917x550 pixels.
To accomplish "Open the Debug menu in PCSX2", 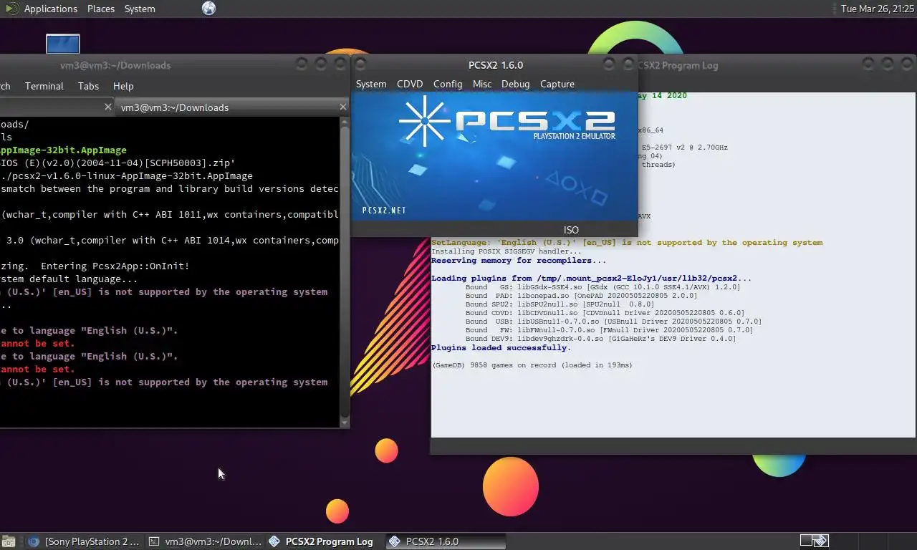I will 515,84.
